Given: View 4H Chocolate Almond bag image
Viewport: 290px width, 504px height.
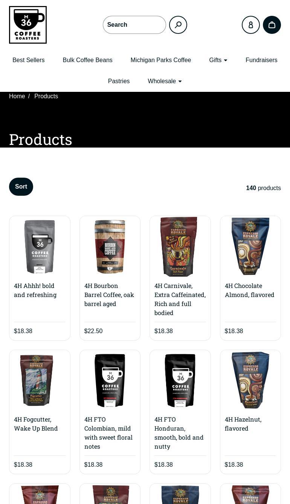Looking at the screenshot, I should pyautogui.click(x=250, y=247).
